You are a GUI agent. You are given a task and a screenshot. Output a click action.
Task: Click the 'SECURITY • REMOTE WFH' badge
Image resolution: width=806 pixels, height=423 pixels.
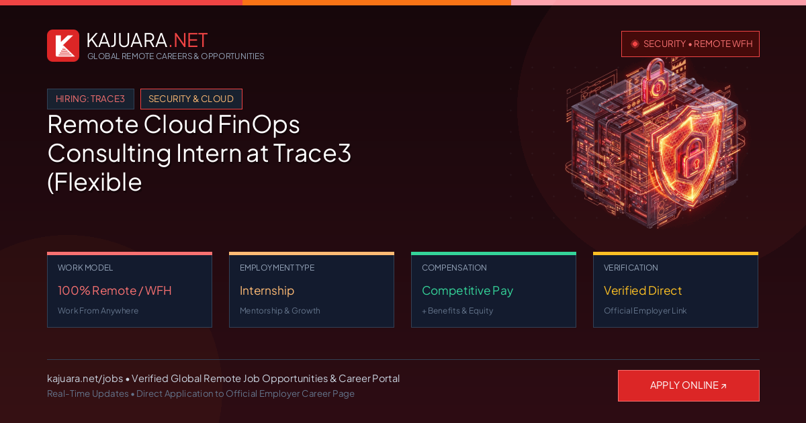tap(690, 44)
